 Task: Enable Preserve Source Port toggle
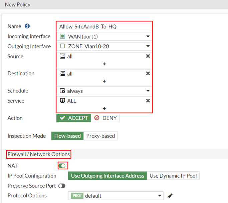[x=62, y=186]
